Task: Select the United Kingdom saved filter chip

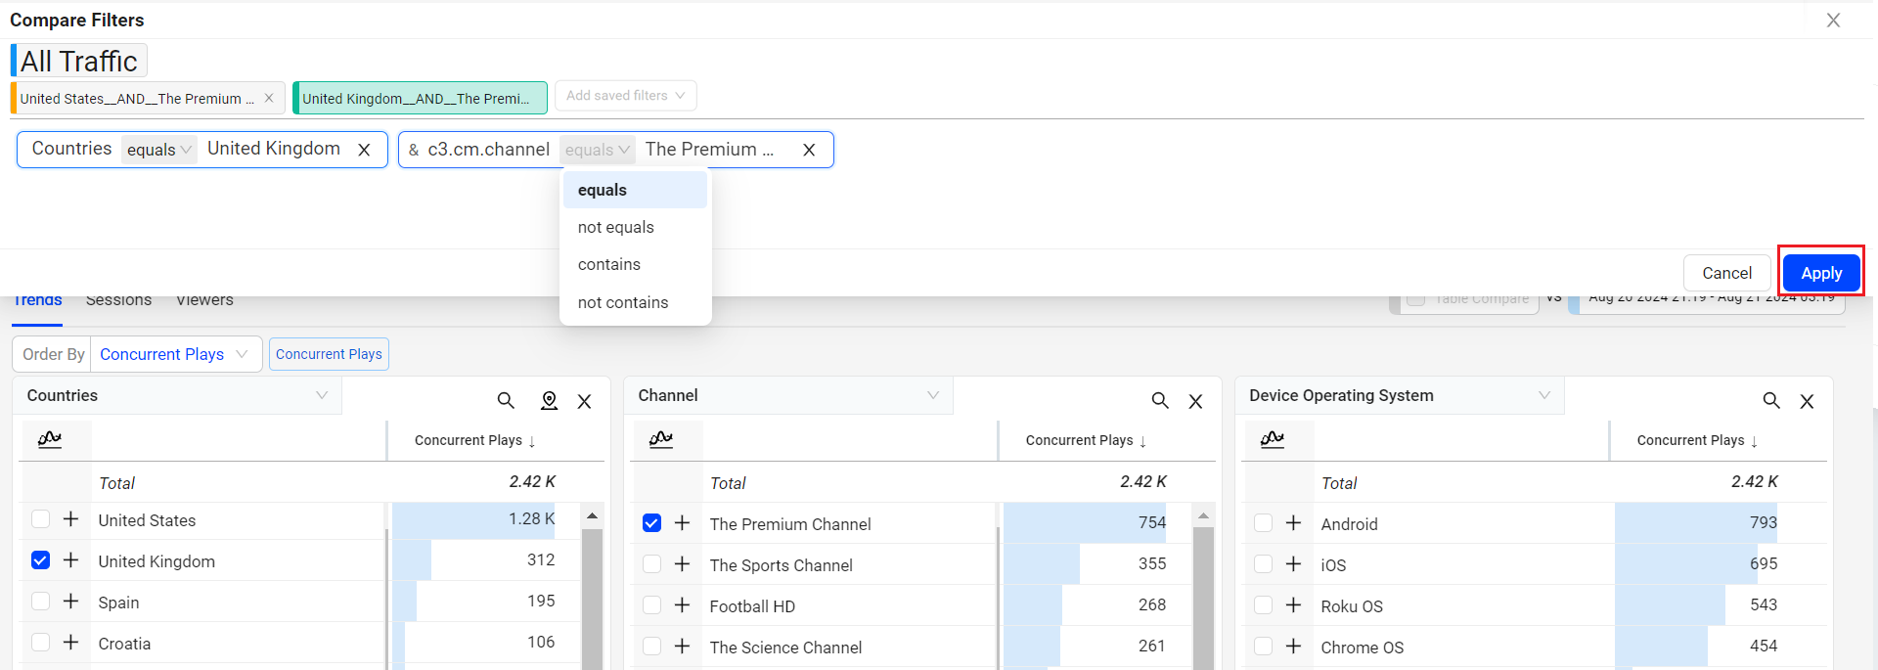Action: tap(419, 98)
